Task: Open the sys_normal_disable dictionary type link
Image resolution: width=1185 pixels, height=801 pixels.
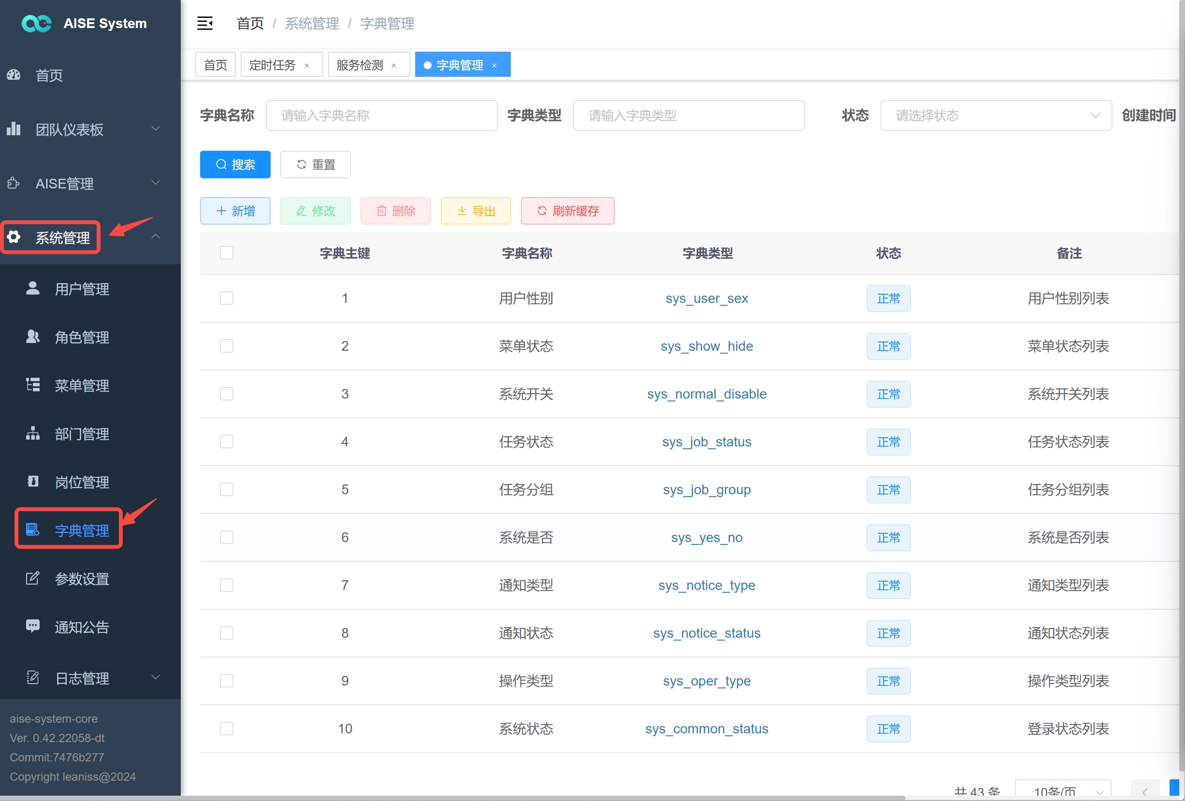Action: click(x=707, y=394)
